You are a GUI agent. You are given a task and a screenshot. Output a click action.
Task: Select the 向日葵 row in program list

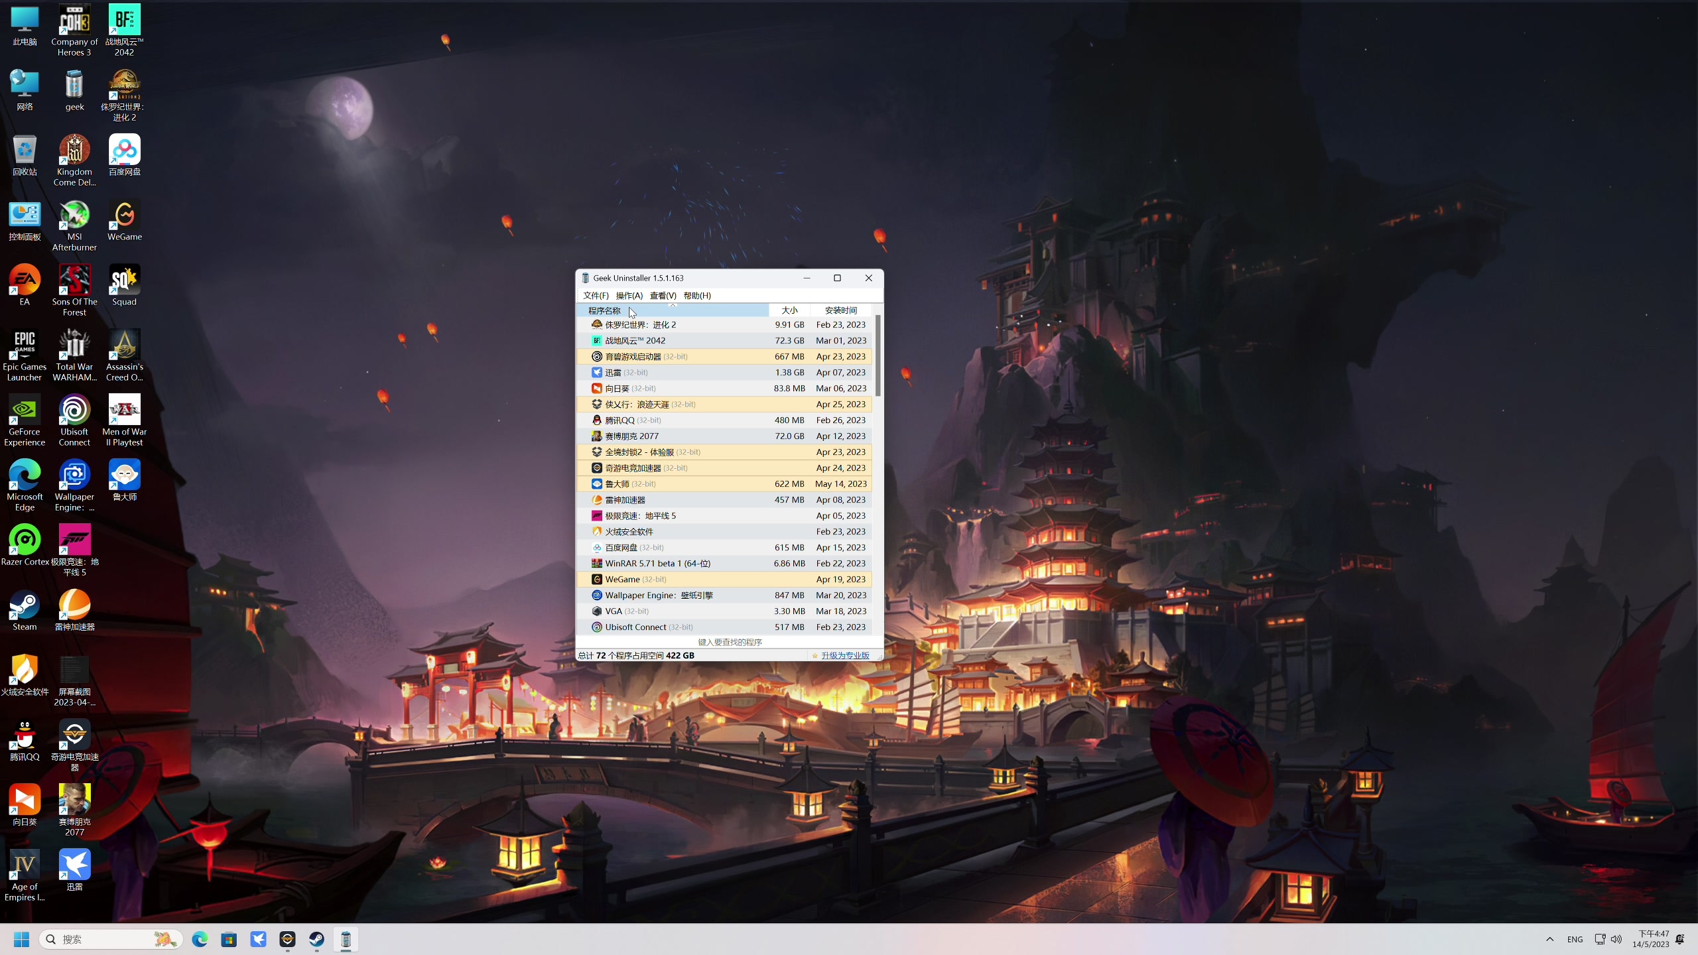pos(724,389)
